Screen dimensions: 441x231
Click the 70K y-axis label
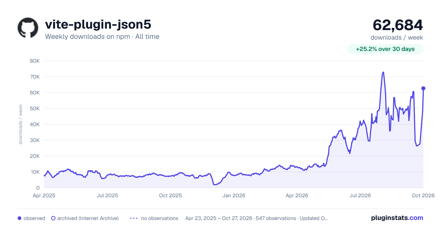pos(35,77)
